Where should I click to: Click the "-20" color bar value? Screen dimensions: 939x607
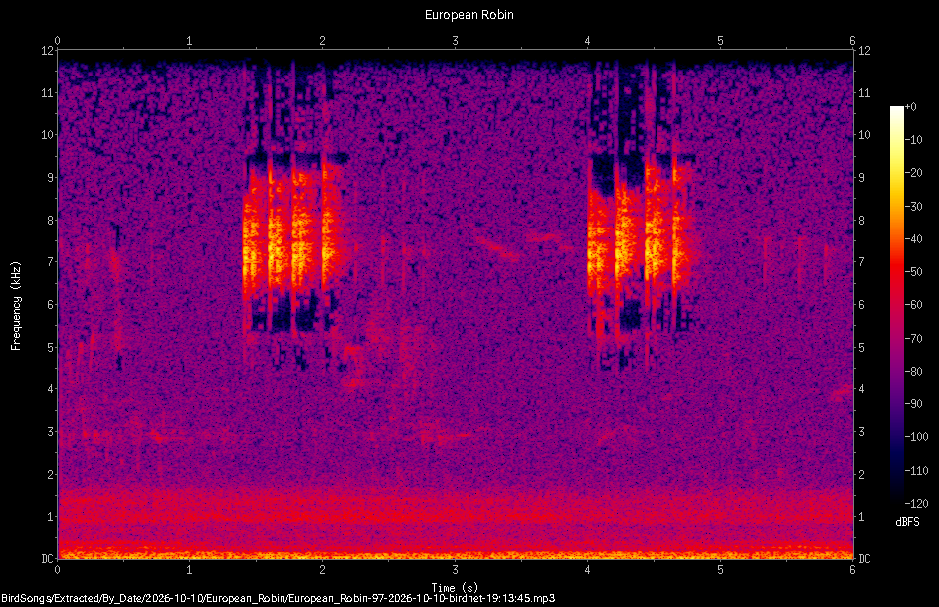[913, 173]
